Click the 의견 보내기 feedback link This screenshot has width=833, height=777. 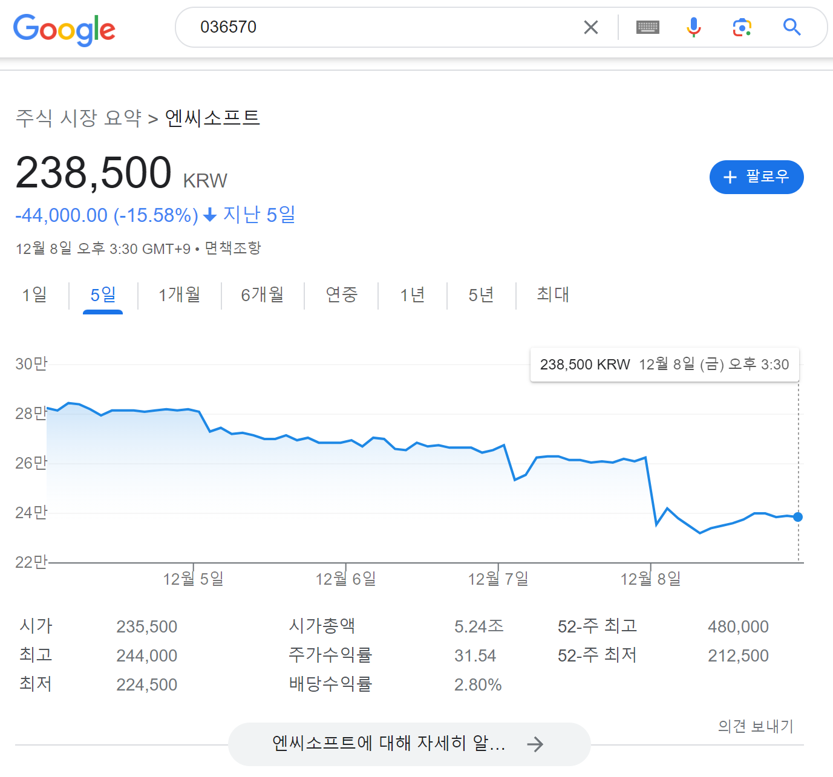click(x=755, y=726)
